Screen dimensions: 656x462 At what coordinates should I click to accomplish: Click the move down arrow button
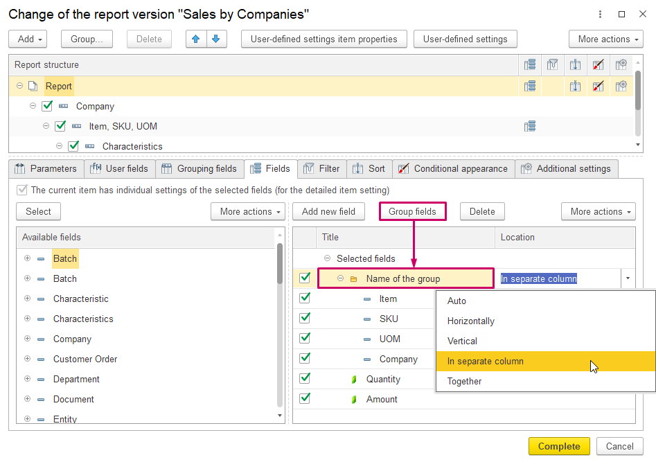216,39
